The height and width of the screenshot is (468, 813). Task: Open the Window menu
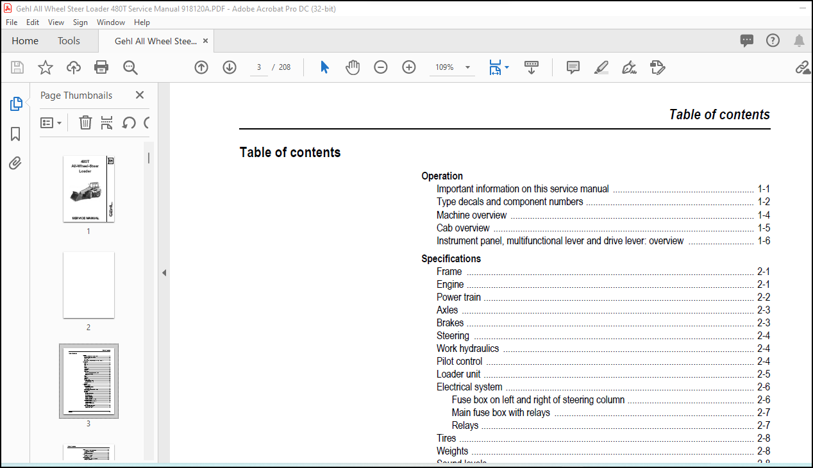point(111,22)
